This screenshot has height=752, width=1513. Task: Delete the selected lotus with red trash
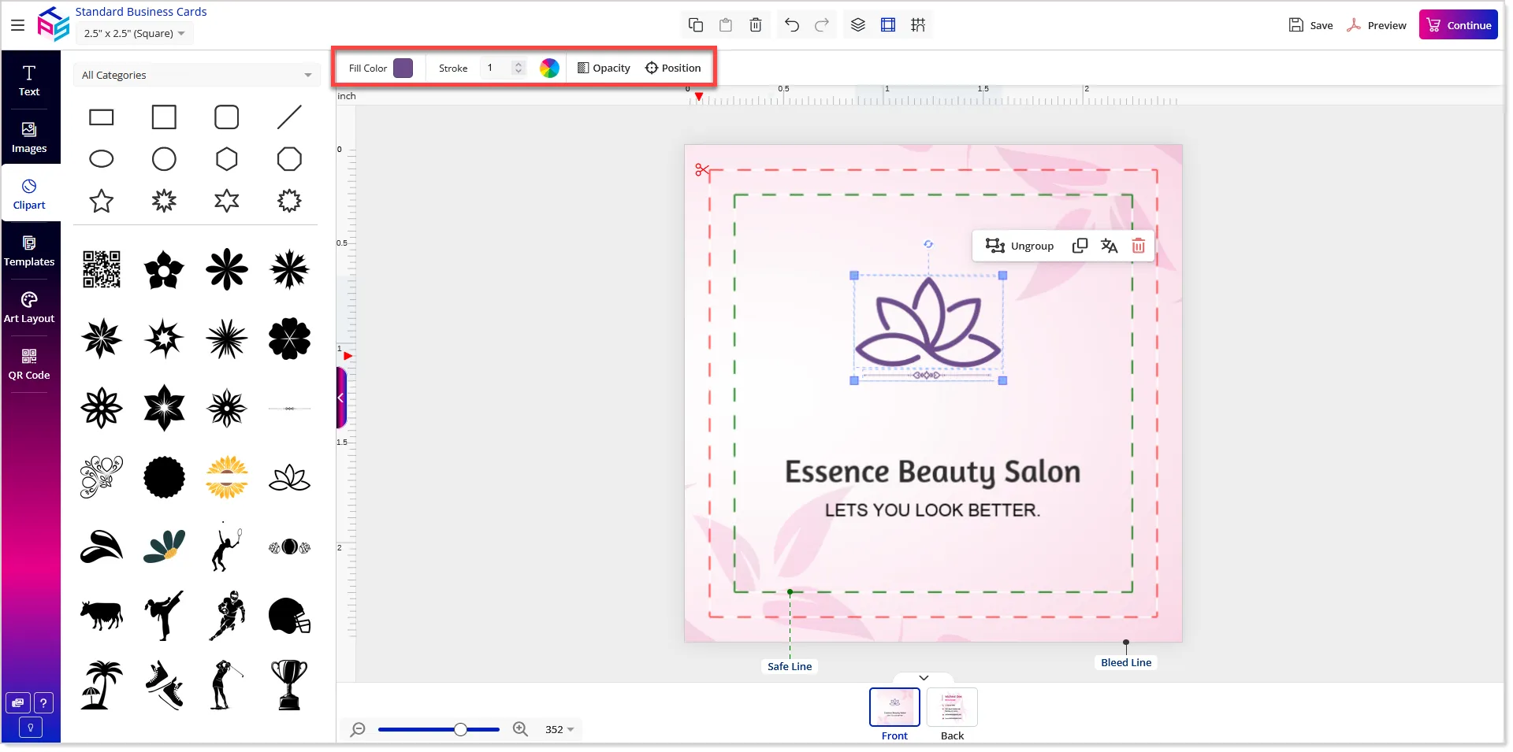(x=1139, y=246)
